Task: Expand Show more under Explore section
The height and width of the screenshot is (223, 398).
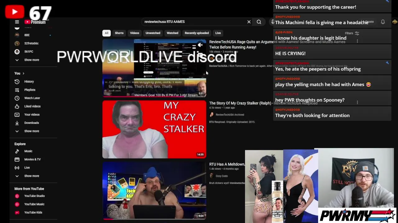Action: [x=27, y=176]
